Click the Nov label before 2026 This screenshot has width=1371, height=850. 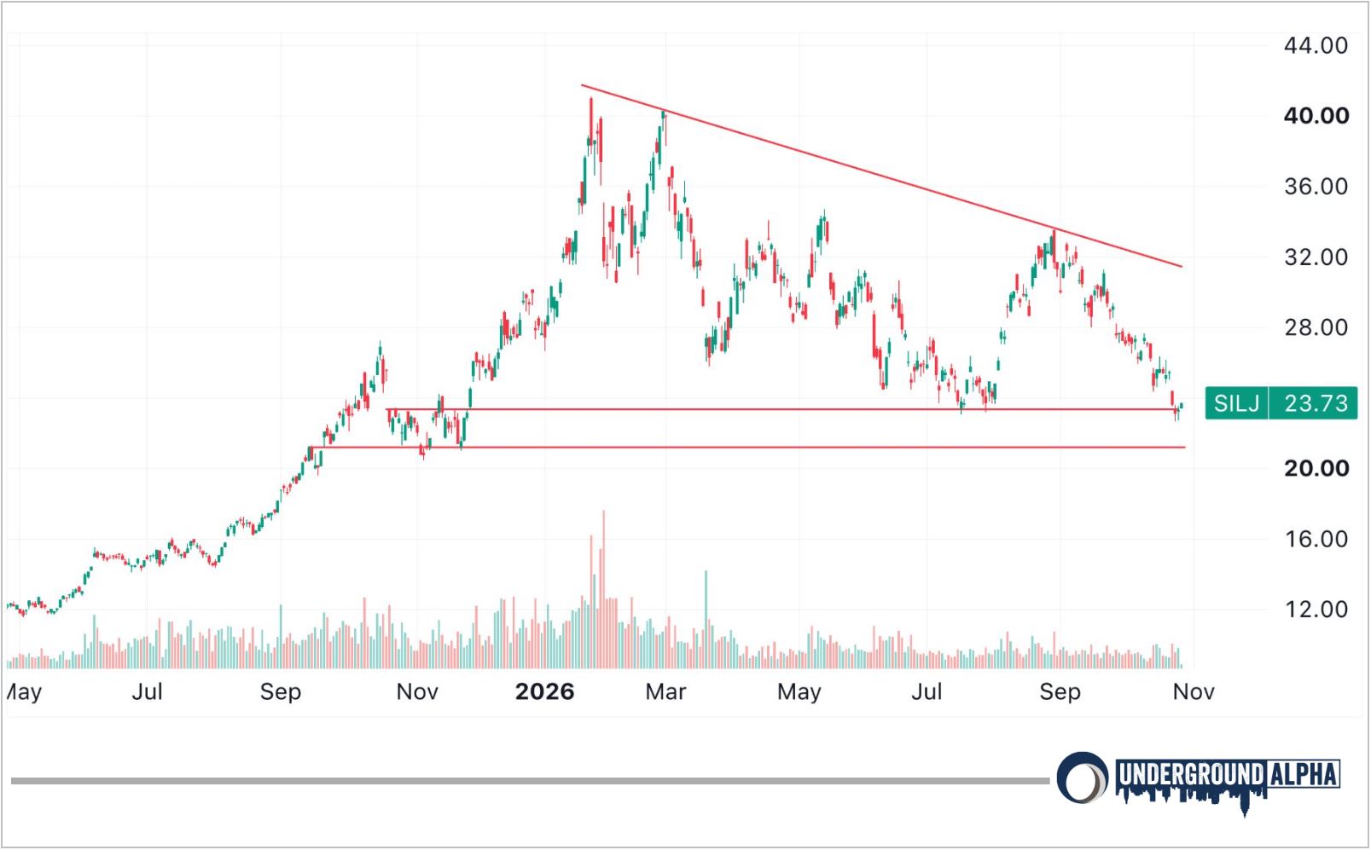(417, 691)
